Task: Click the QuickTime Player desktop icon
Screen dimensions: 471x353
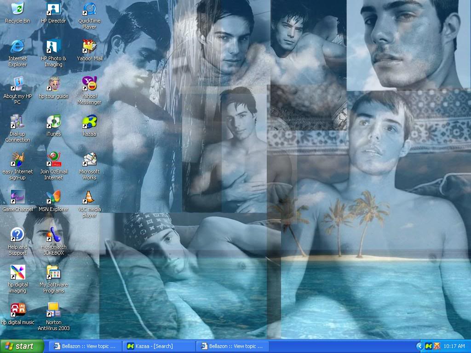Action: (x=89, y=9)
